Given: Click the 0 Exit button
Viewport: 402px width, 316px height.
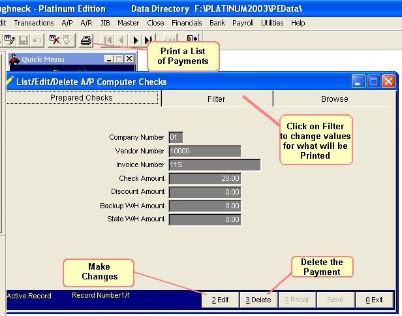Looking at the screenshot, I should coord(374,300).
